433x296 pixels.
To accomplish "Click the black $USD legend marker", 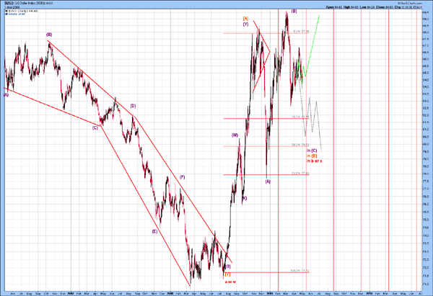I will [6, 11].
